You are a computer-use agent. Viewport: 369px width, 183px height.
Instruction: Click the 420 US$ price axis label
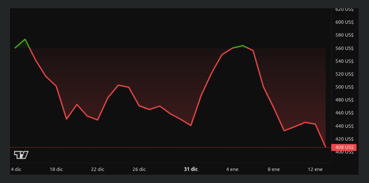tap(345, 139)
